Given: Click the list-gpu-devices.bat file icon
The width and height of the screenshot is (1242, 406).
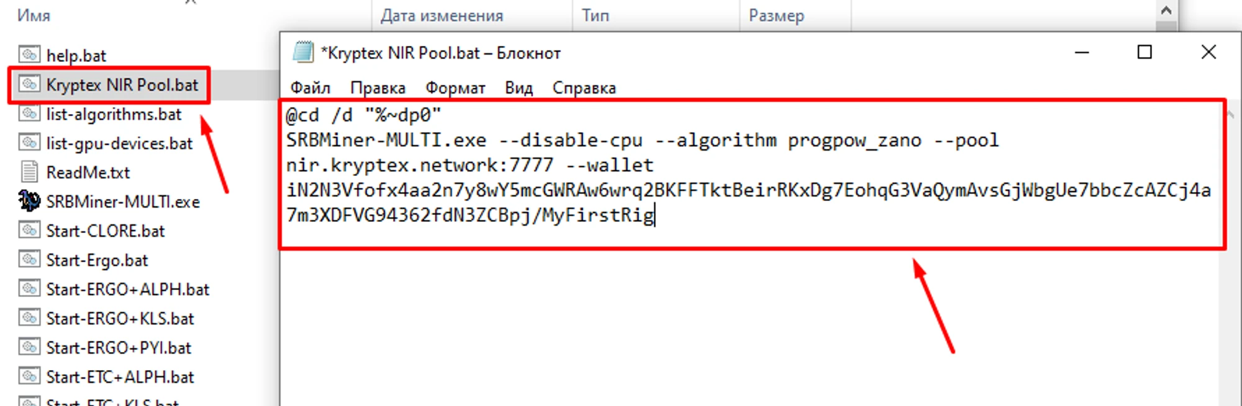Looking at the screenshot, I should coord(29,143).
